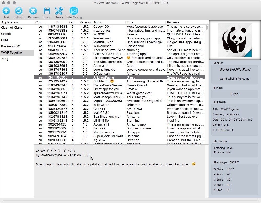
Task: Select review by author Cocoy1001
Action: pyautogui.click(x=120, y=27)
